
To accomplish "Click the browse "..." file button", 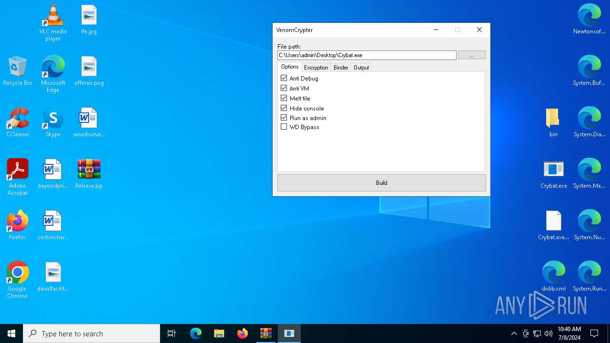I will tap(472, 55).
